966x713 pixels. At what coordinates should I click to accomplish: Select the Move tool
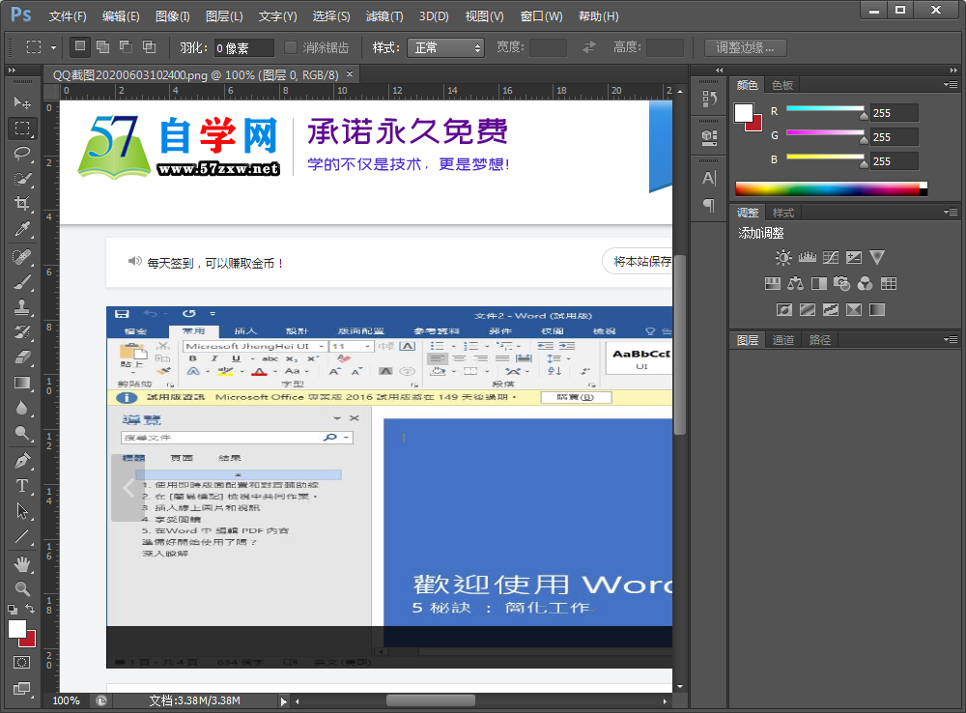21,102
